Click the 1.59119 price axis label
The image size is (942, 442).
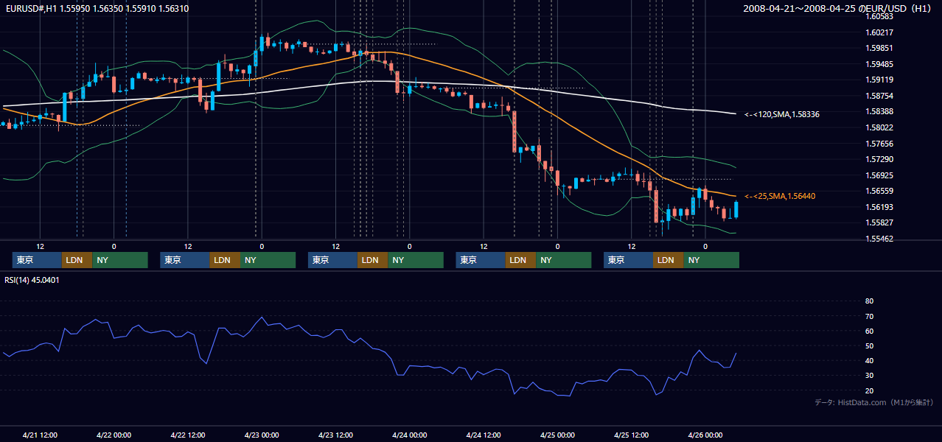pyautogui.click(x=879, y=80)
